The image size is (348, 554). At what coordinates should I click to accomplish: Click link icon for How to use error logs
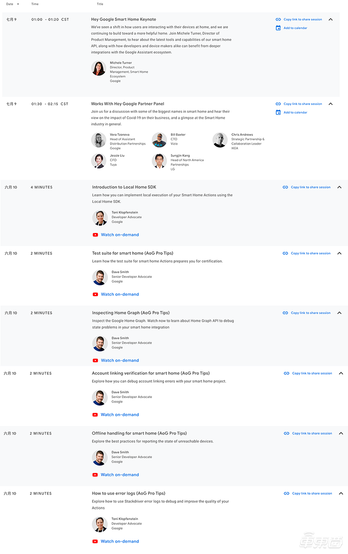(286, 493)
